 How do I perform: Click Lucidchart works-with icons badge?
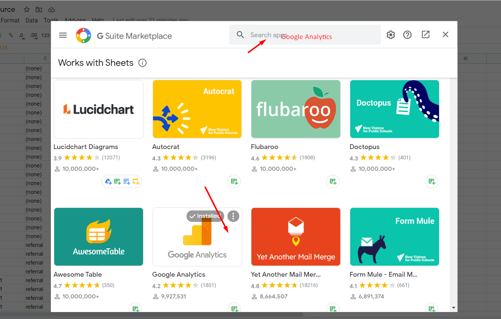pos(122,181)
